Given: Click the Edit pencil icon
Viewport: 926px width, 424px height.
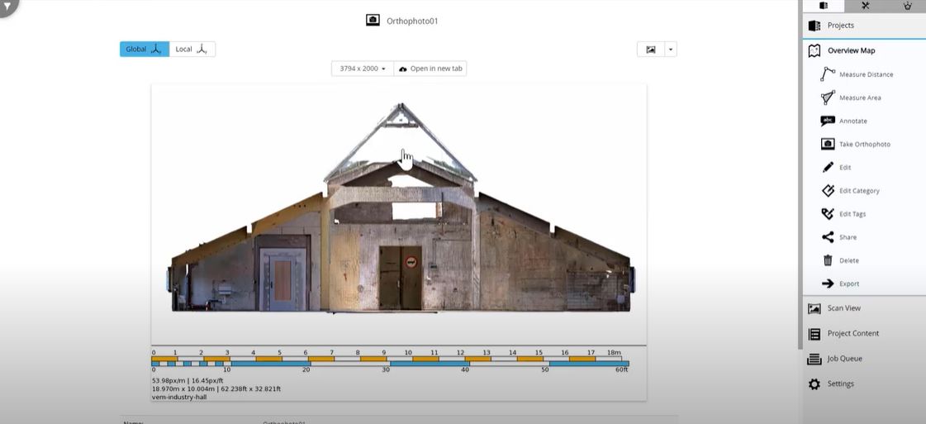Looking at the screenshot, I should click(x=828, y=167).
